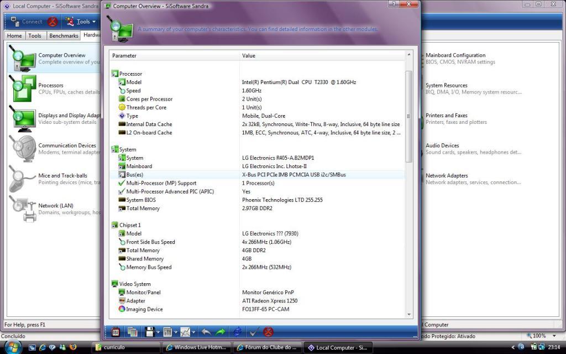Click the bar chart view icon
The image size is (566, 354).
pos(167,332)
